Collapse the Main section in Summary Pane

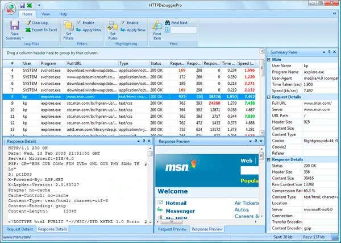(x=269, y=59)
